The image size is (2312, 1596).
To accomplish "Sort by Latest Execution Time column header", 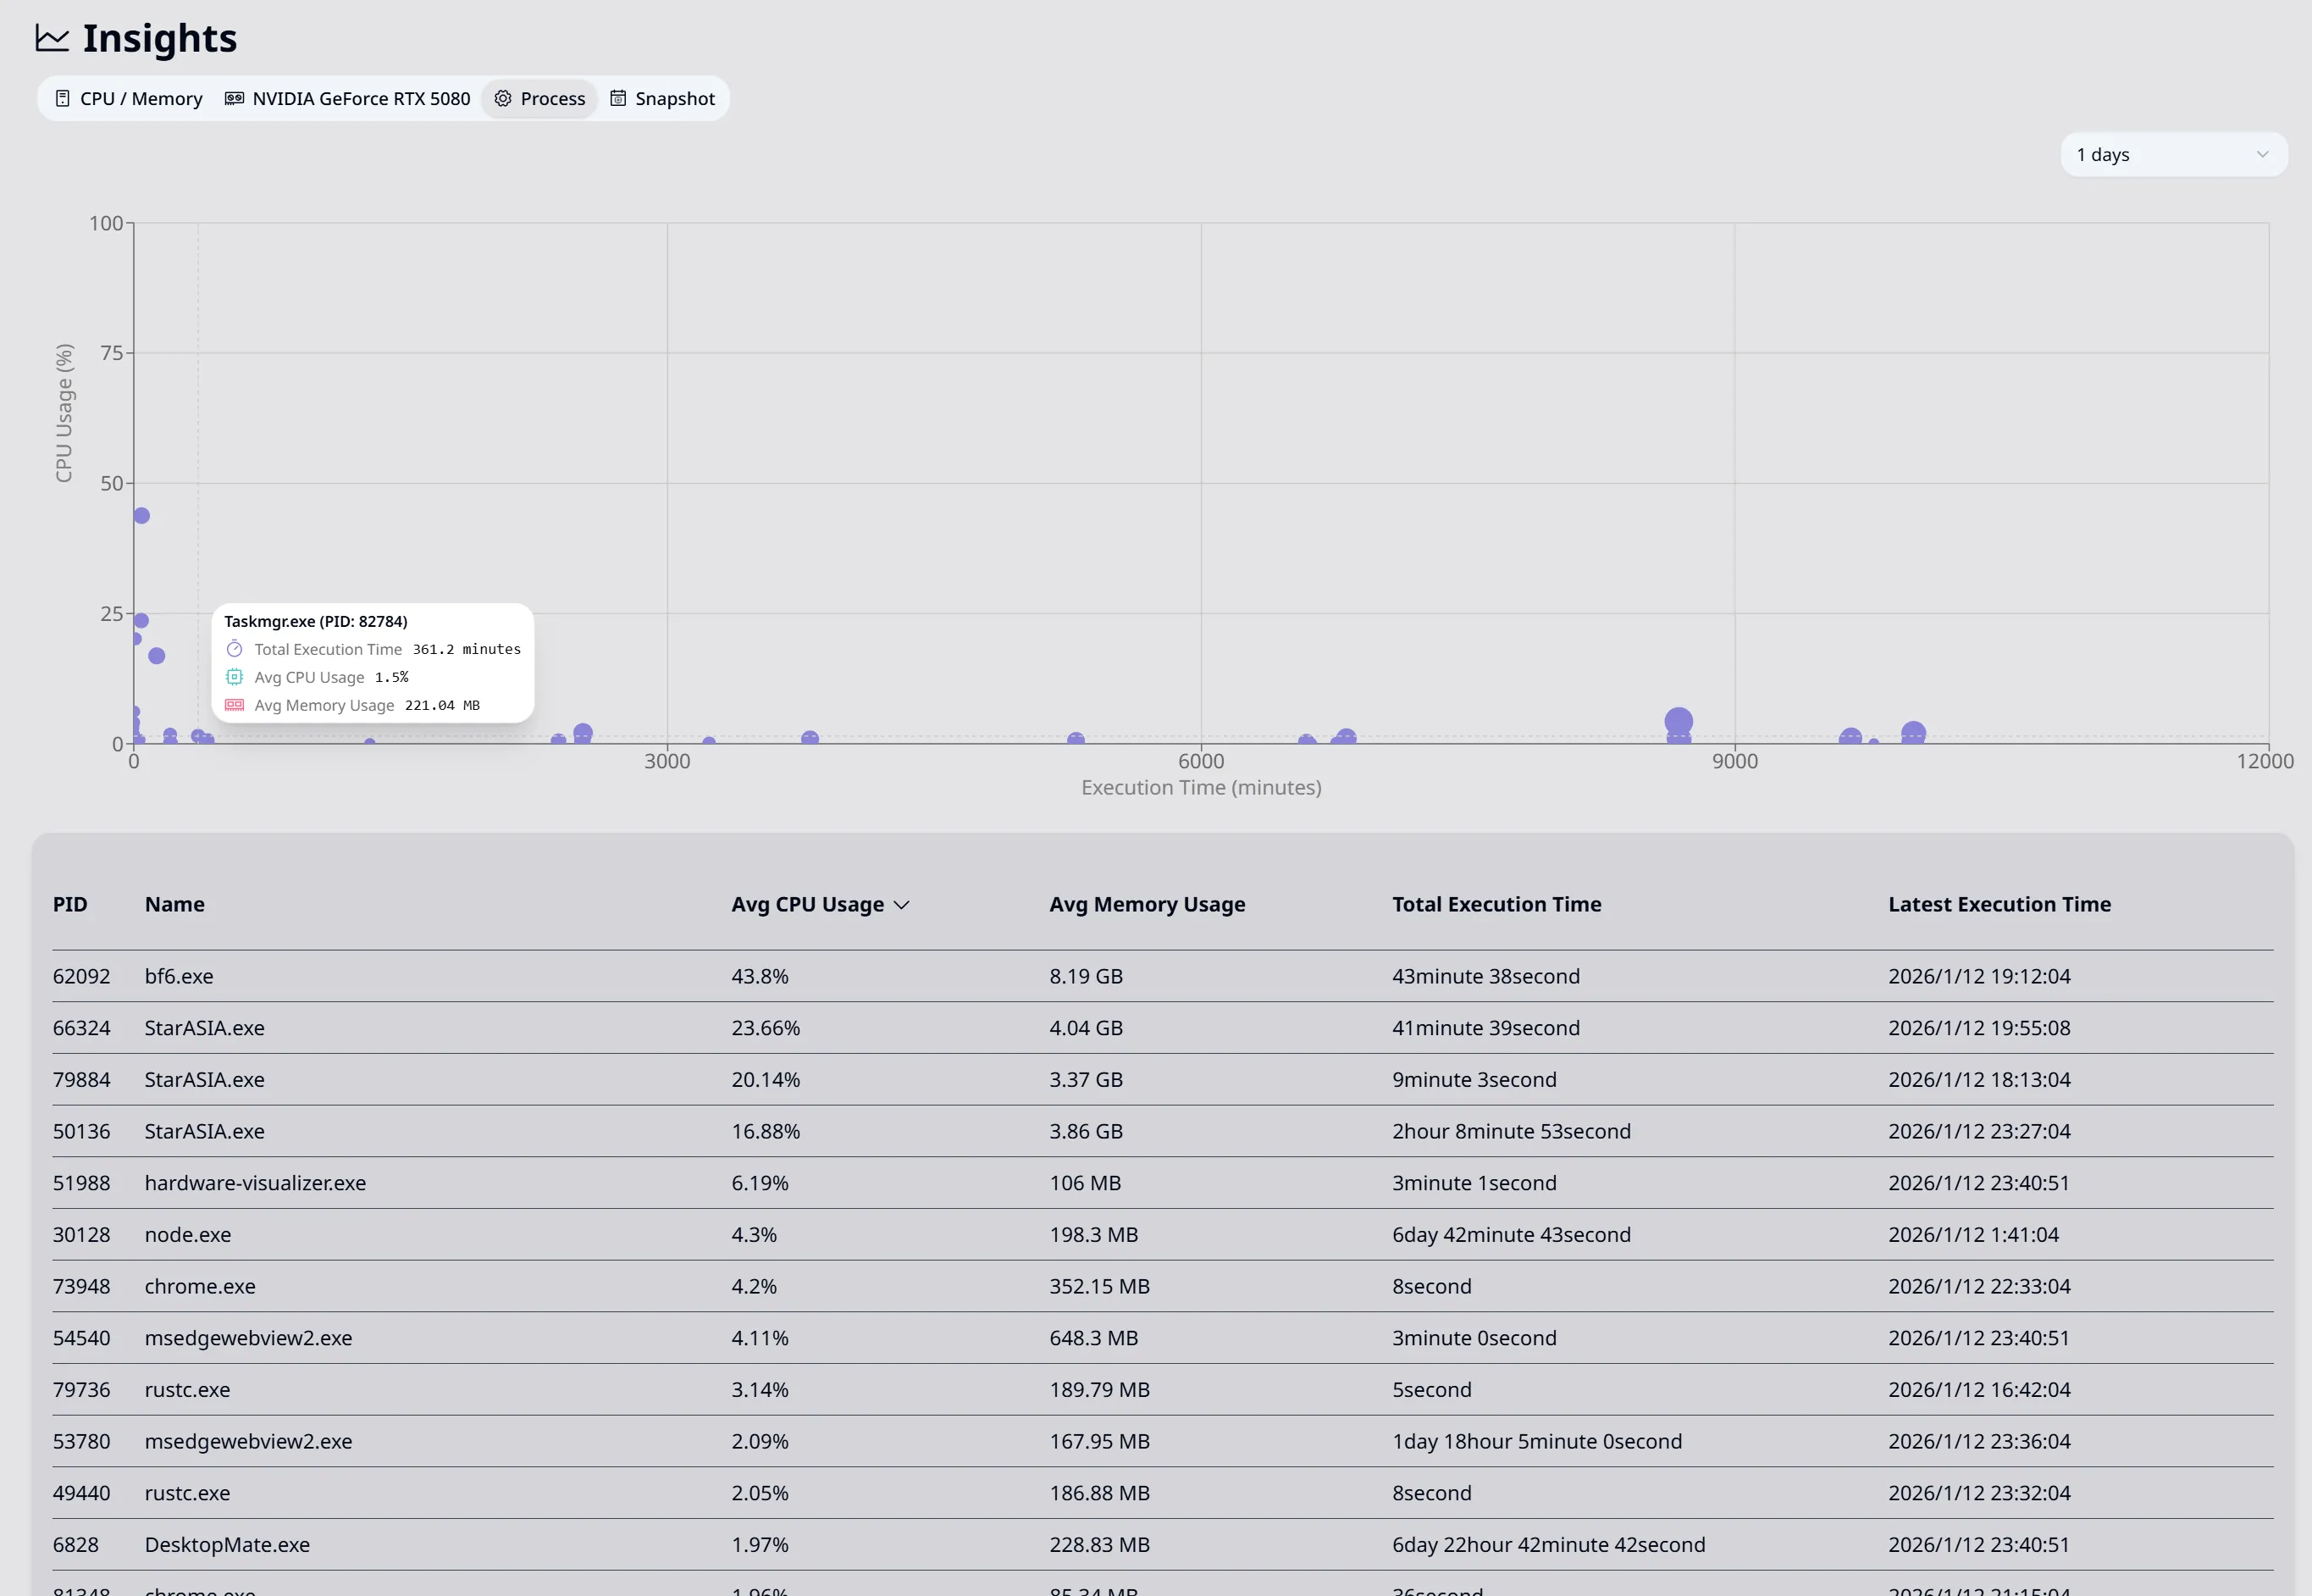I will tap(1999, 904).
